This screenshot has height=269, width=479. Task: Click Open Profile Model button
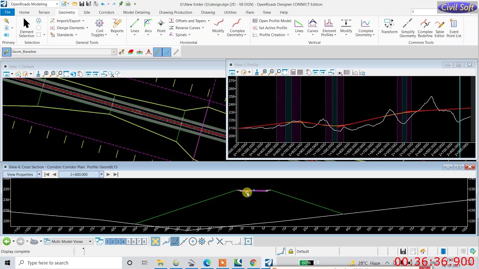click(x=272, y=21)
